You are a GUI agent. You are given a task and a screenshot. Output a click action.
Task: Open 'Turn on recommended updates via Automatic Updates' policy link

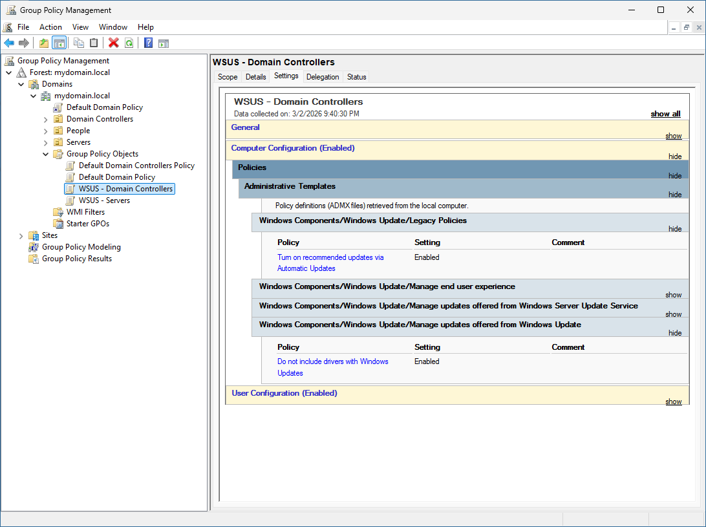[330, 263]
